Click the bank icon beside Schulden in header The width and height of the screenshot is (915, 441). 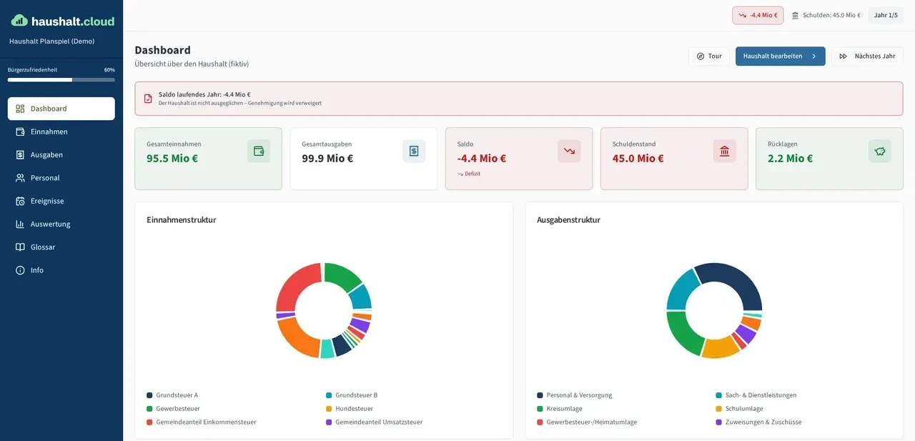(795, 15)
